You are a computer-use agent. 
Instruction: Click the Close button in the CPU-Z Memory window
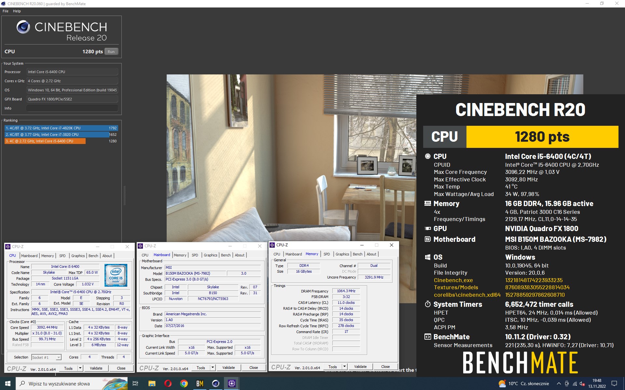point(385,367)
